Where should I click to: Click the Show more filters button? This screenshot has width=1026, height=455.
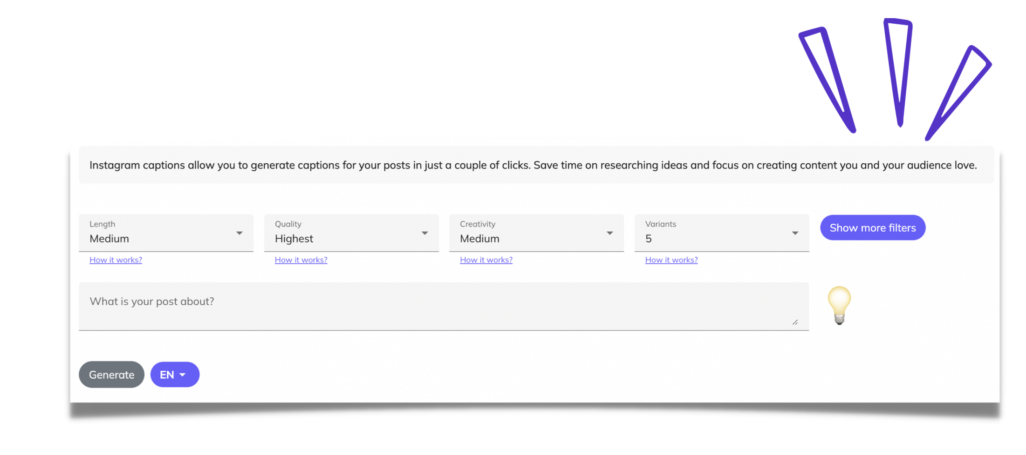click(873, 227)
